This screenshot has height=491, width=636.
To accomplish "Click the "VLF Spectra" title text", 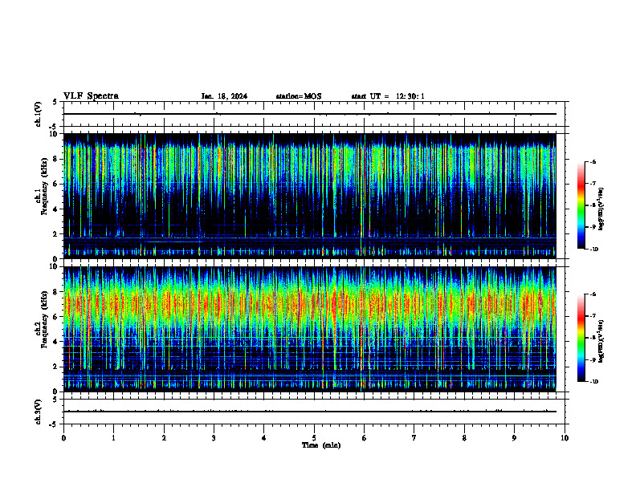I will [91, 96].
